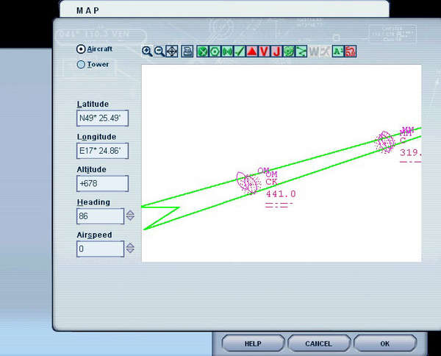441x356 pixels.
Task: Click the zoom out magnifier icon
Action: 159,51
